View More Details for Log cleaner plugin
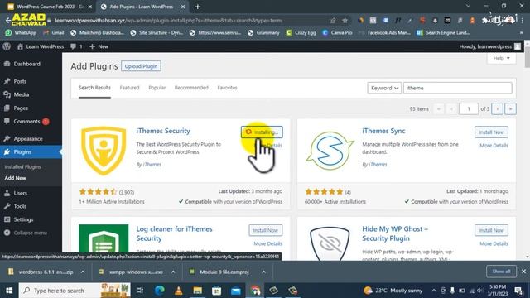The image size is (530, 298). pos(267,243)
